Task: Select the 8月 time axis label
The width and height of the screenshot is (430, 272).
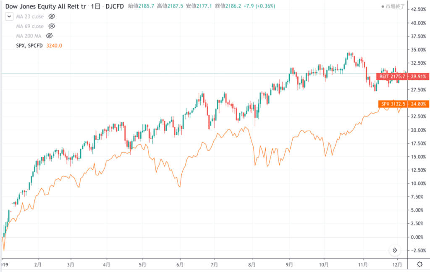Action: (252, 264)
